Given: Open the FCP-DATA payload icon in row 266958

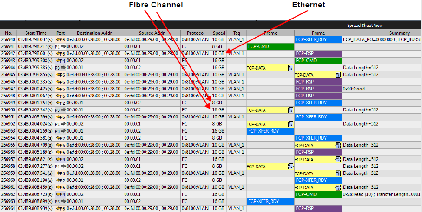Looking at the screenshot, I should coord(290,167).
